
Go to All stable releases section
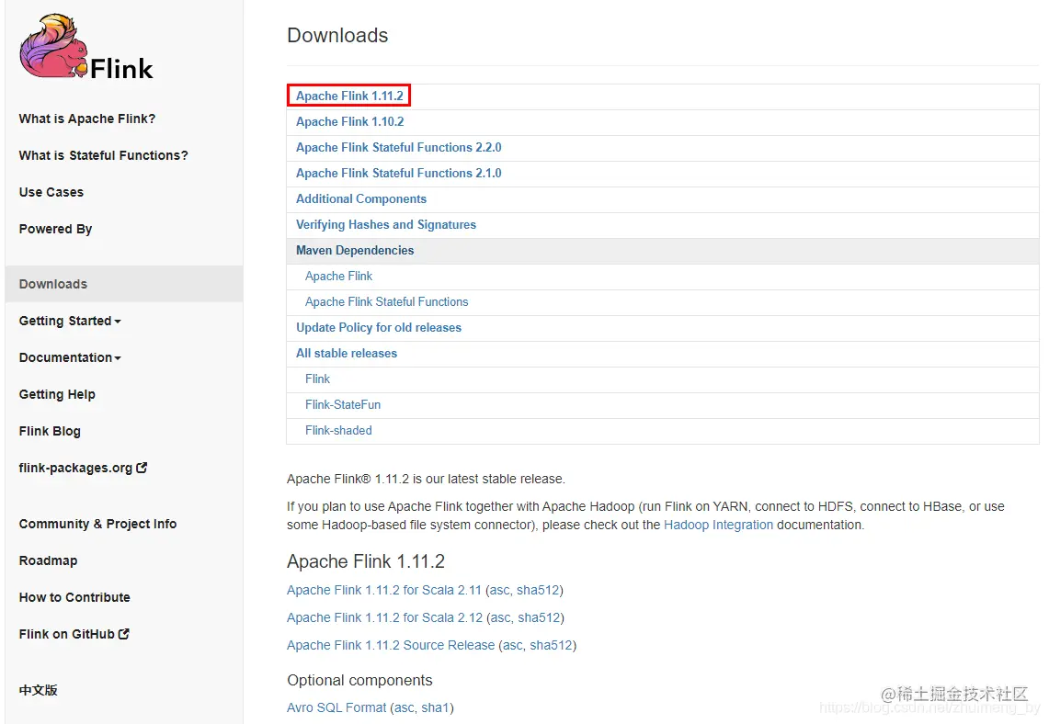347,353
